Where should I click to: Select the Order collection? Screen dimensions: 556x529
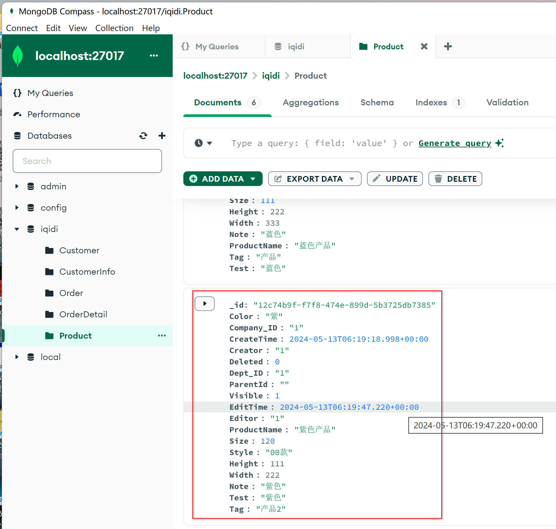(x=71, y=293)
